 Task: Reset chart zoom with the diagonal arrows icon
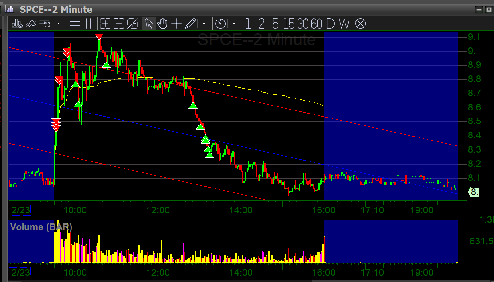(133, 23)
